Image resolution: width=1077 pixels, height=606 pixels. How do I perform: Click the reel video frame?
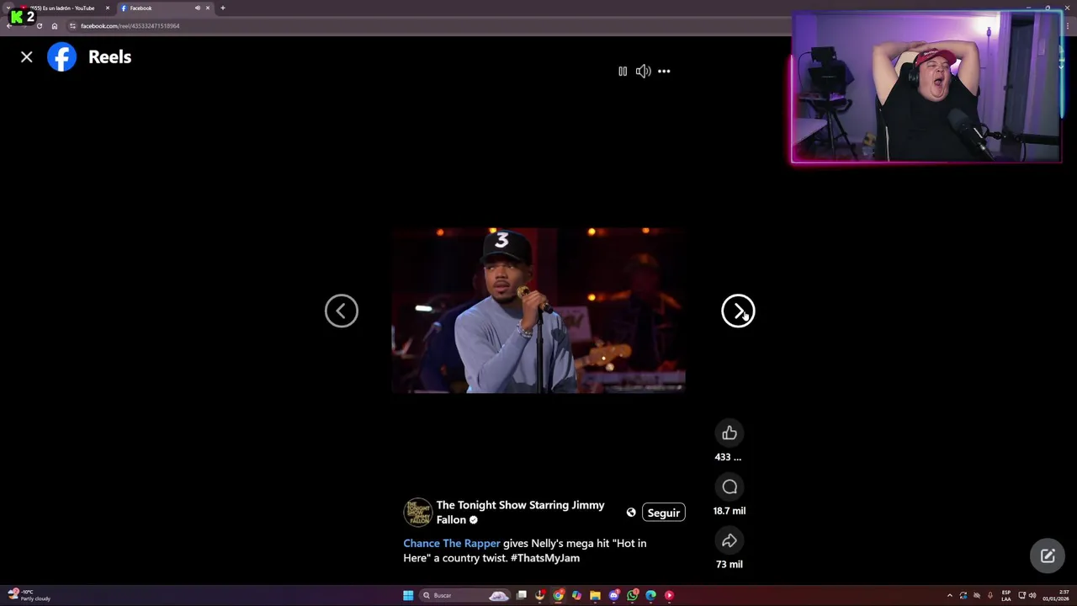538,310
